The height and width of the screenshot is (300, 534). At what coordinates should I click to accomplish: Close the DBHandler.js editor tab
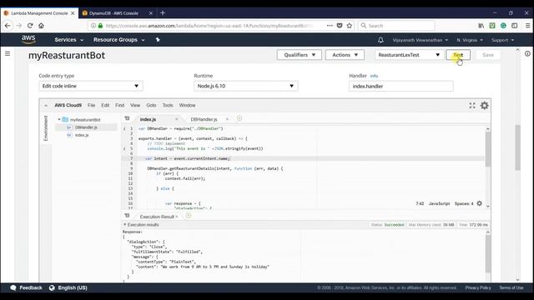tap(227, 119)
